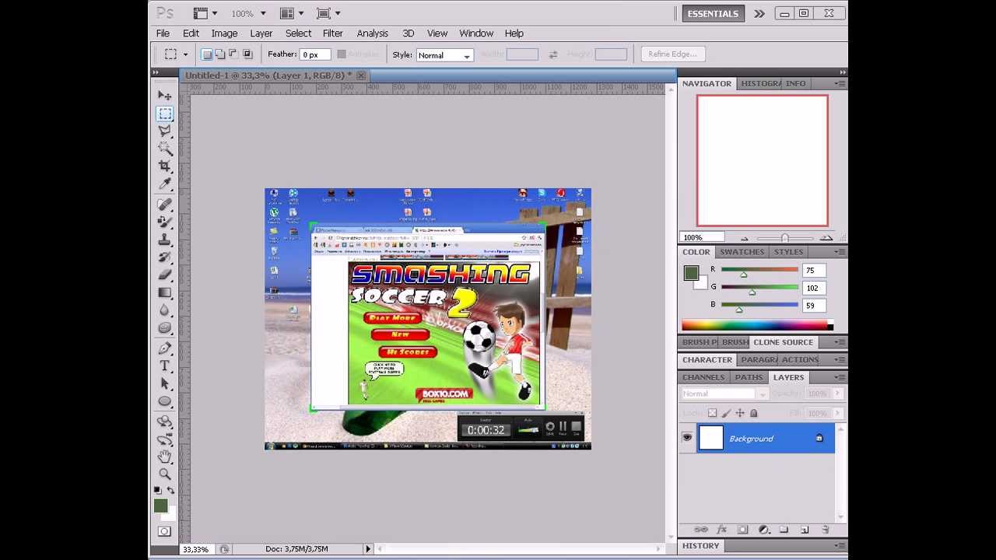Select the Hand tool
Image resolution: width=996 pixels, height=560 pixels.
(165, 457)
